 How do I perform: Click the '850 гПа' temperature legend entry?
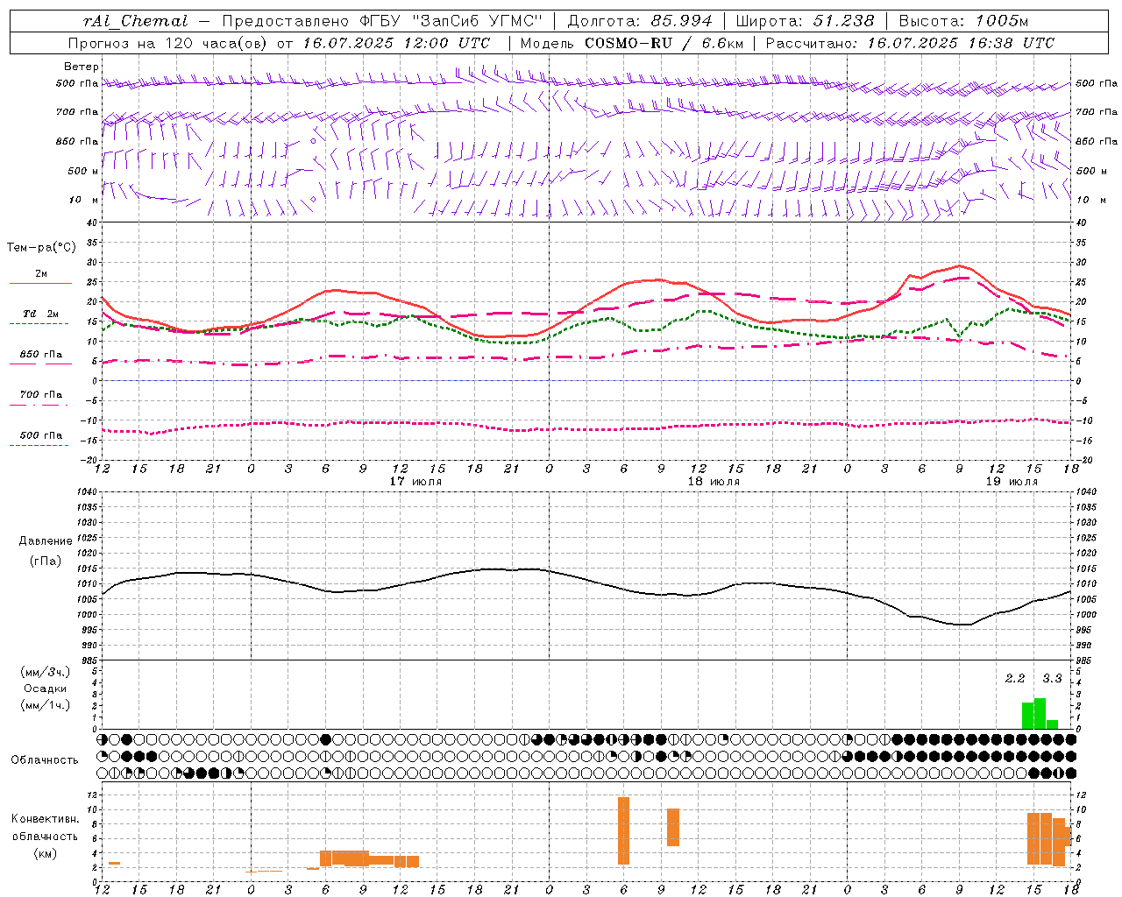[40, 355]
